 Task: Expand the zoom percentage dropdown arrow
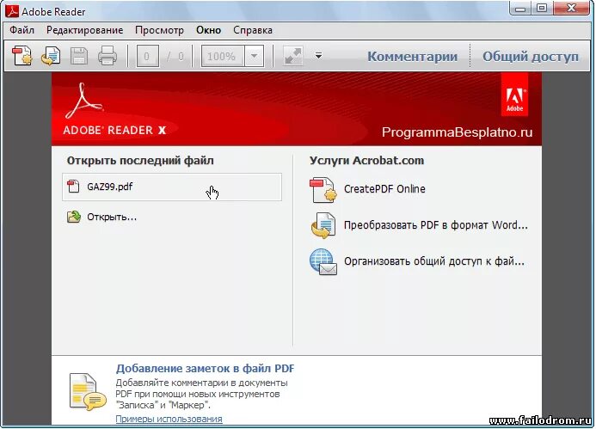[254, 56]
